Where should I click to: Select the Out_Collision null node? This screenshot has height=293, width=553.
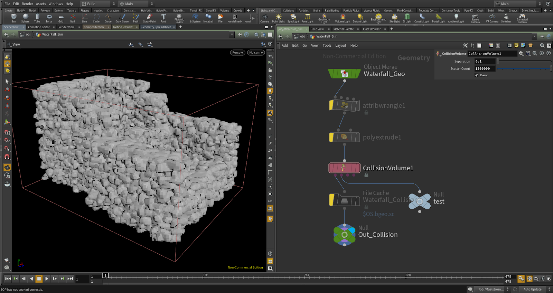pyautogui.click(x=344, y=235)
